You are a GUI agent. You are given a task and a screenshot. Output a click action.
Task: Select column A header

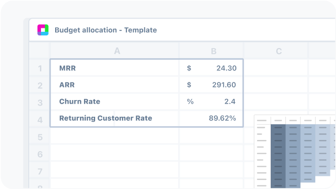pos(115,51)
